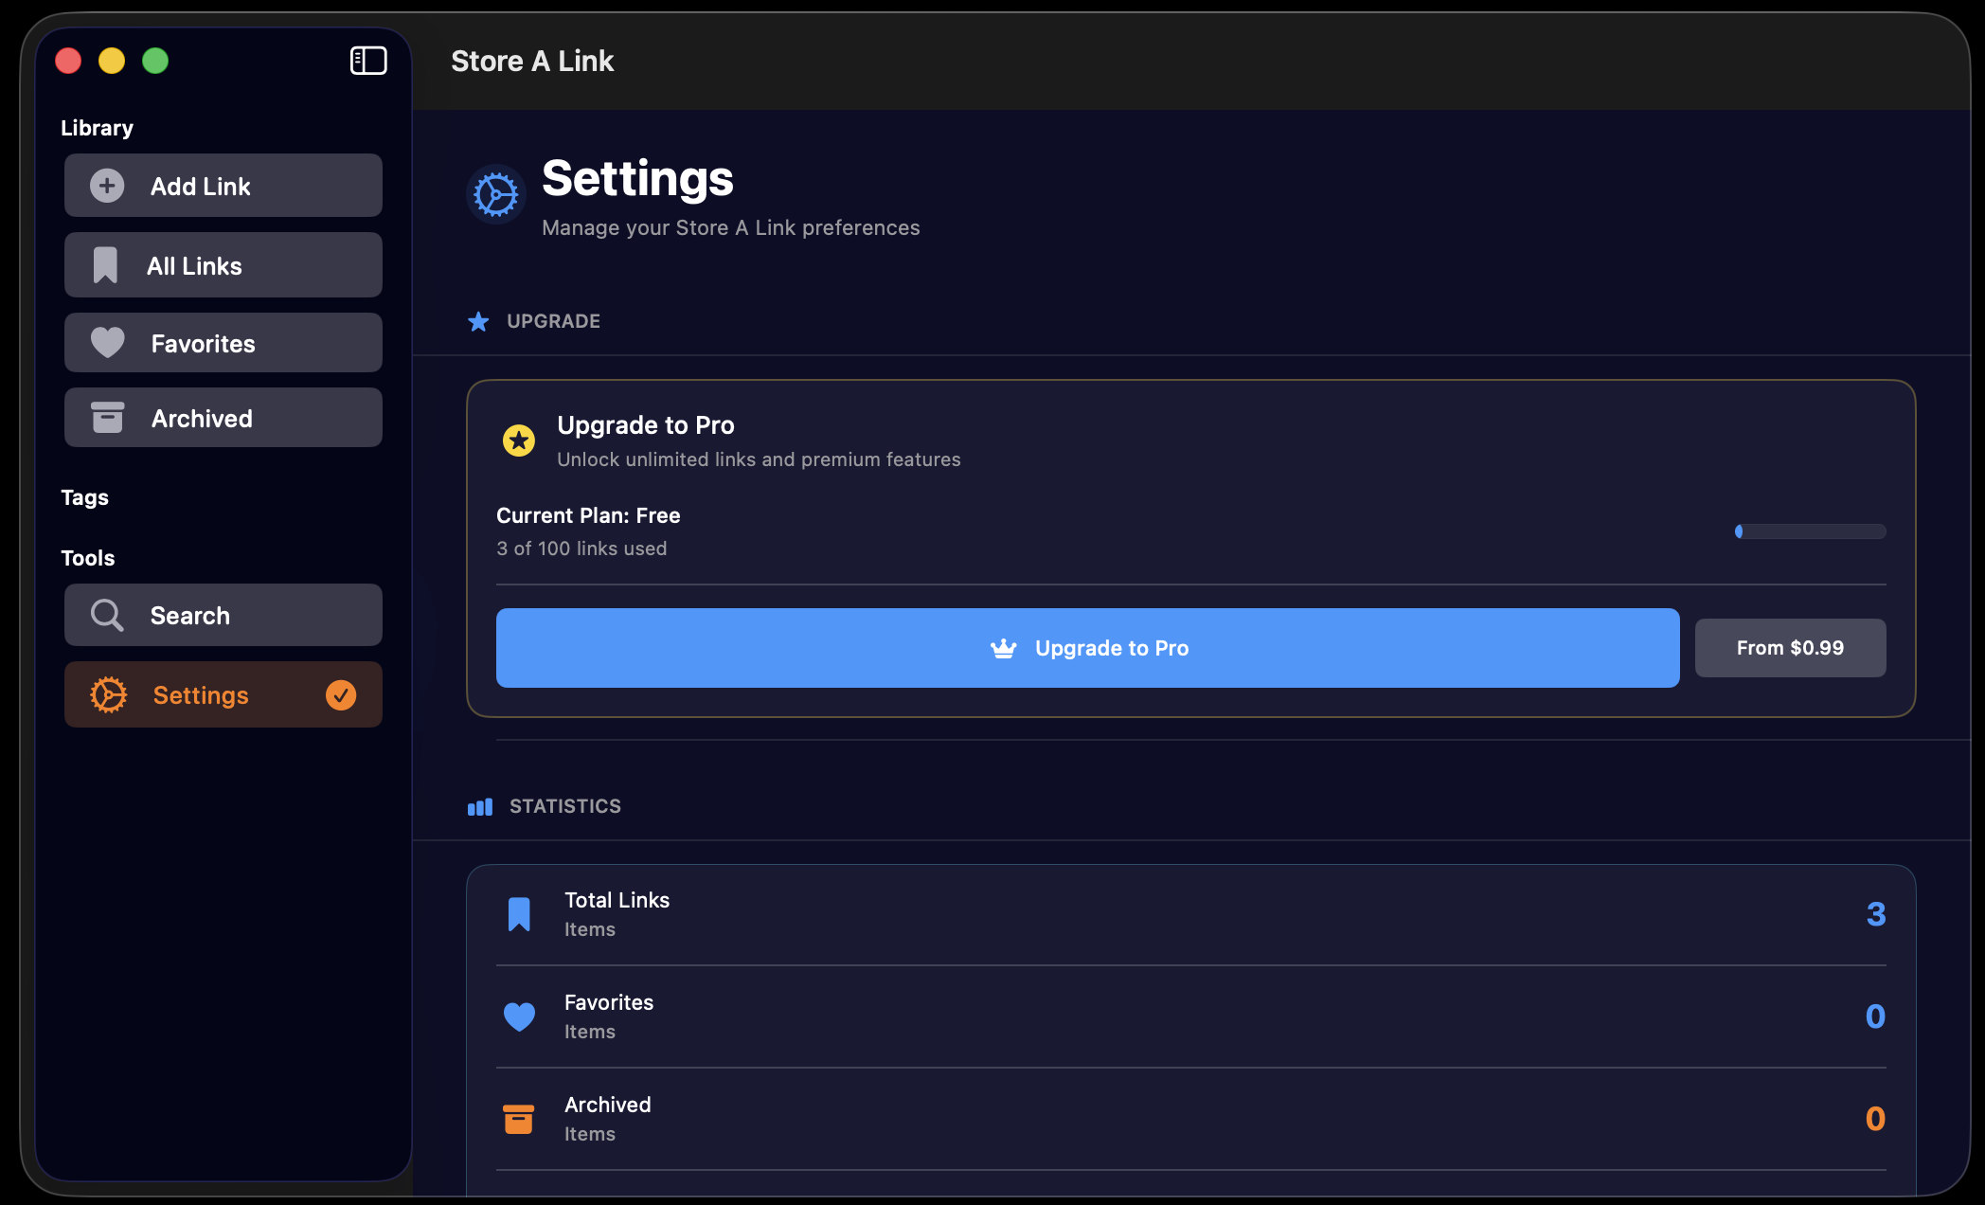Click the archive box icon in sidebar Archived

tap(107, 418)
